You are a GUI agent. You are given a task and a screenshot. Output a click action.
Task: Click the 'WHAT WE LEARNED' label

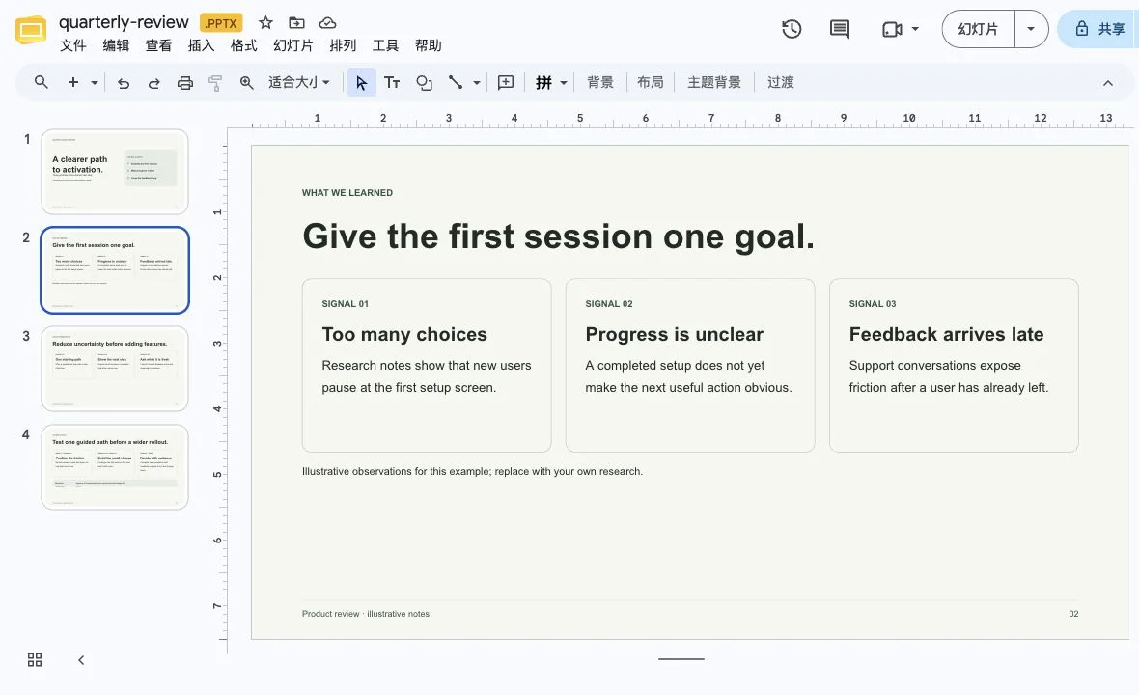point(347,192)
